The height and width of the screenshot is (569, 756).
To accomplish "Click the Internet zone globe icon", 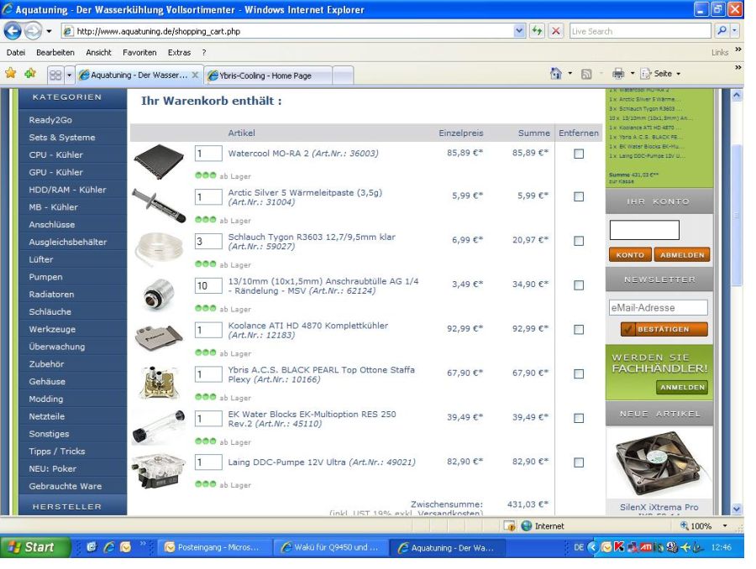I will click(527, 526).
